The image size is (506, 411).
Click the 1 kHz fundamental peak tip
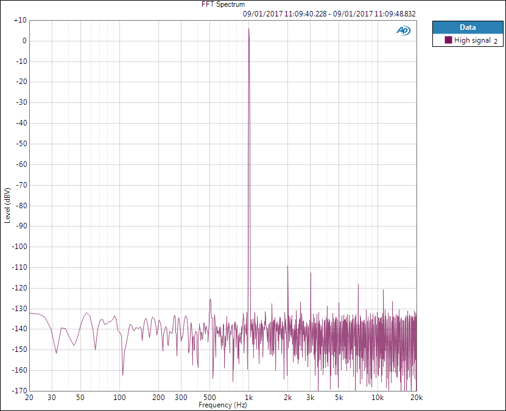pyautogui.click(x=248, y=29)
